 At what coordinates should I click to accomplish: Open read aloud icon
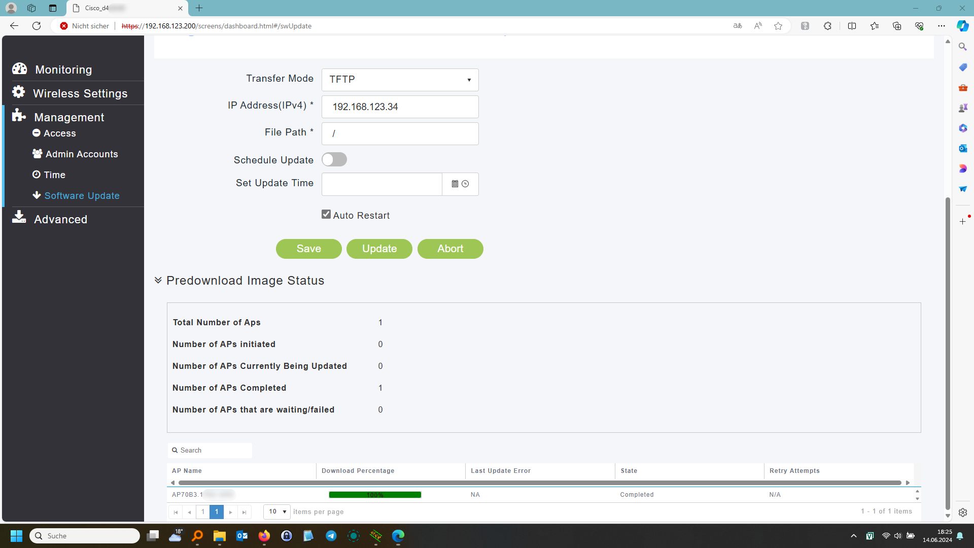click(x=758, y=26)
